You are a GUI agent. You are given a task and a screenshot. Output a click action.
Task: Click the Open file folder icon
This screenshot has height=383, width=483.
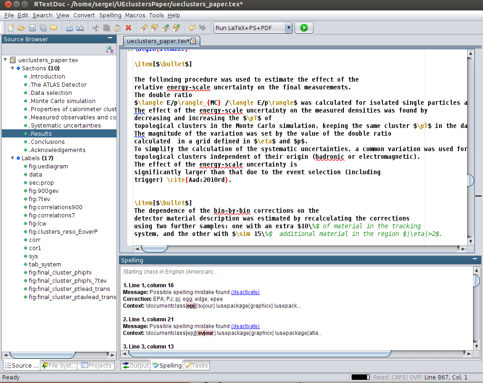click(22, 28)
